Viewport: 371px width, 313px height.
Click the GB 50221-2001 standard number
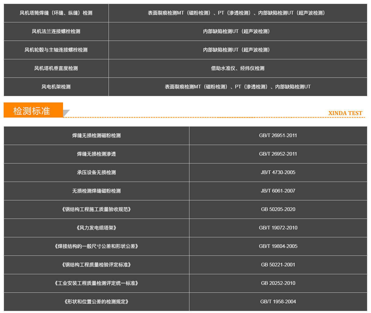tap(278, 265)
